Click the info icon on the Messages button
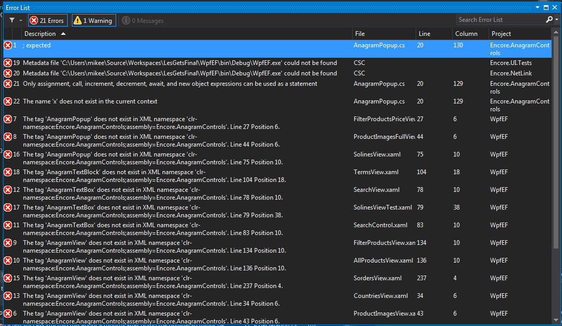 (x=126, y=20)
